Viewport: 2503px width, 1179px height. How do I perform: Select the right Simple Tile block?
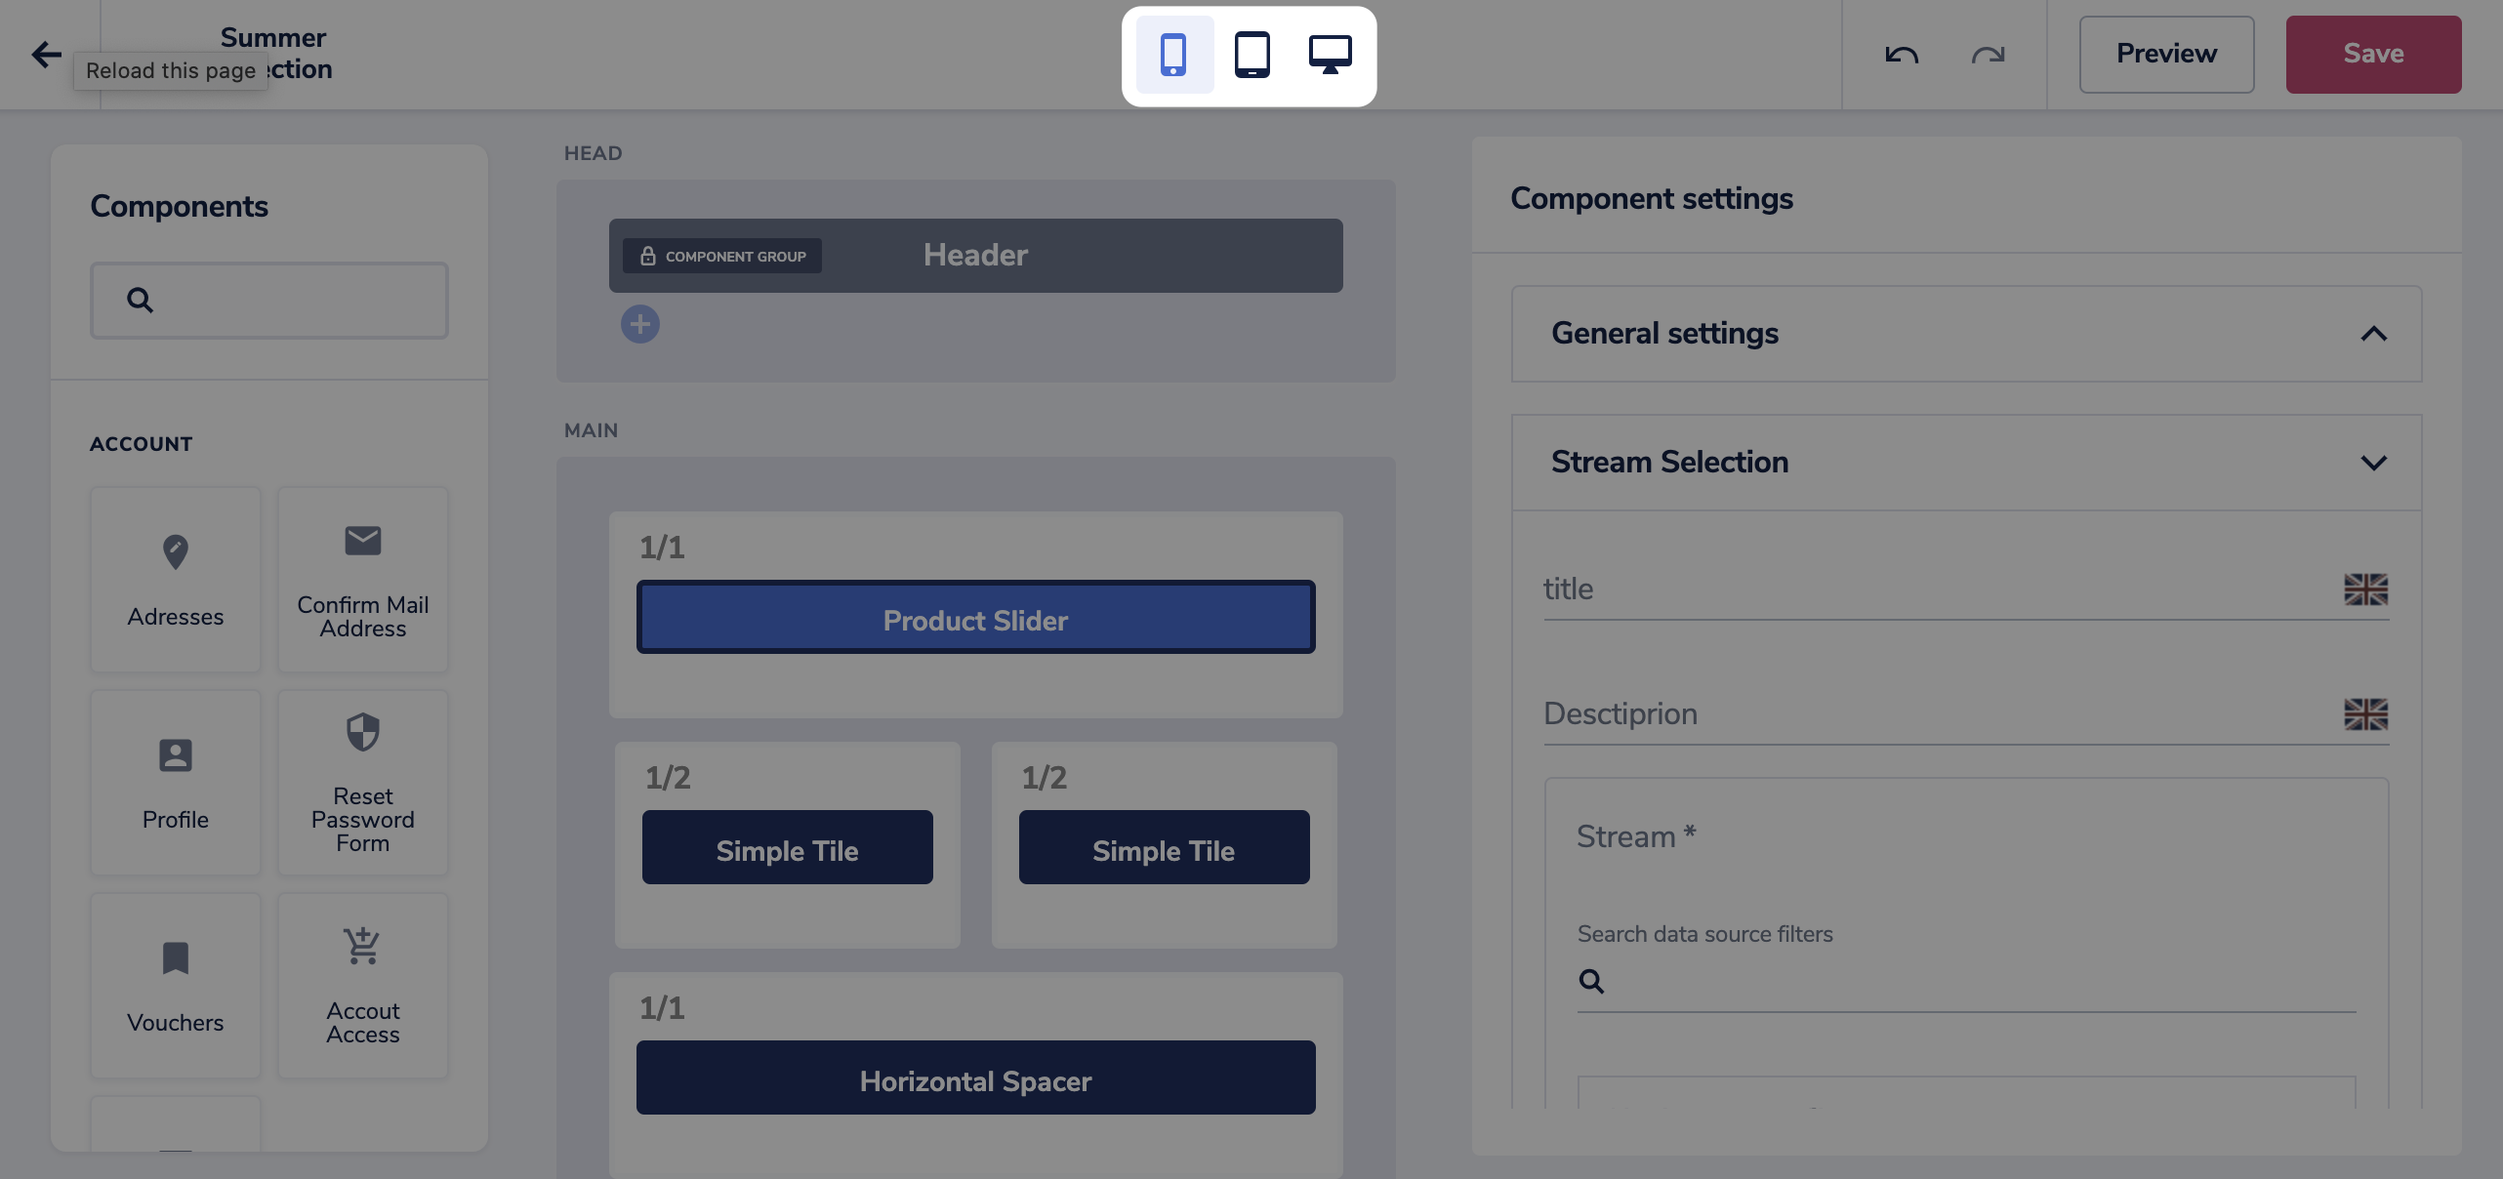point(1165,847)
